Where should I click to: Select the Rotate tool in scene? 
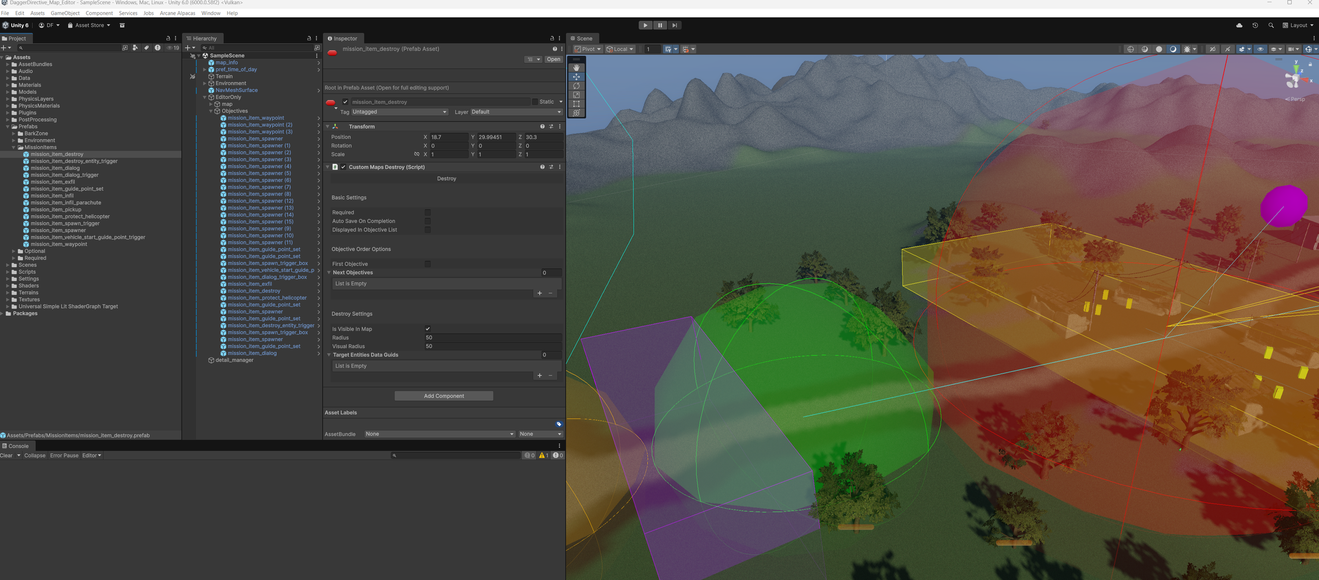tap(576, 86)
